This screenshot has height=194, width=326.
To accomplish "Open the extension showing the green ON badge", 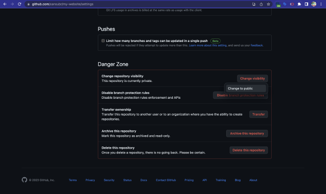I will (x=278, y=4).
